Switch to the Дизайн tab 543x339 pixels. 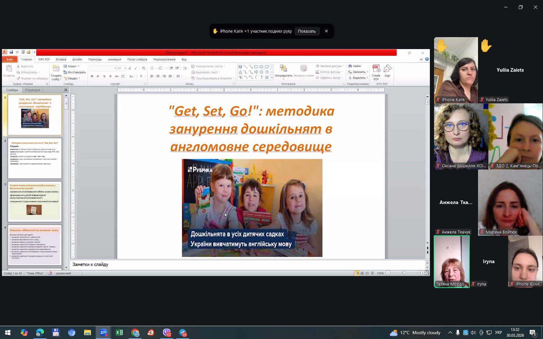[77, 59]
